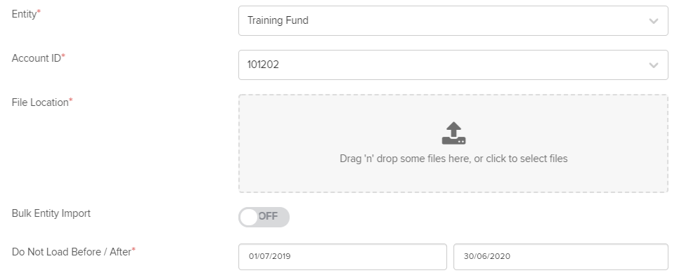The width and height of the screenshot is (686, 280).
Task: Click the 01/07/2019 start date field
Action: 342,257
